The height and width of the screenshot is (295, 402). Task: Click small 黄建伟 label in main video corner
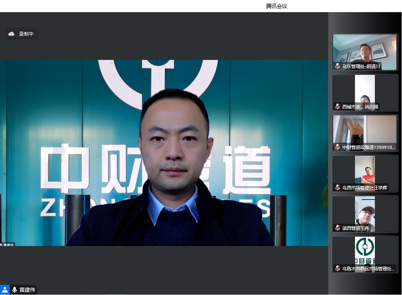pyautogui.click(x=7, y=244)
